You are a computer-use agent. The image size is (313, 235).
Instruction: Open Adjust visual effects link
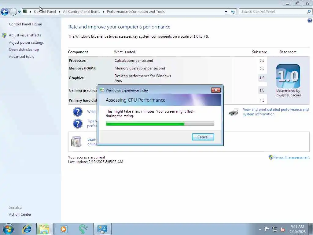(x=25, y=35)
